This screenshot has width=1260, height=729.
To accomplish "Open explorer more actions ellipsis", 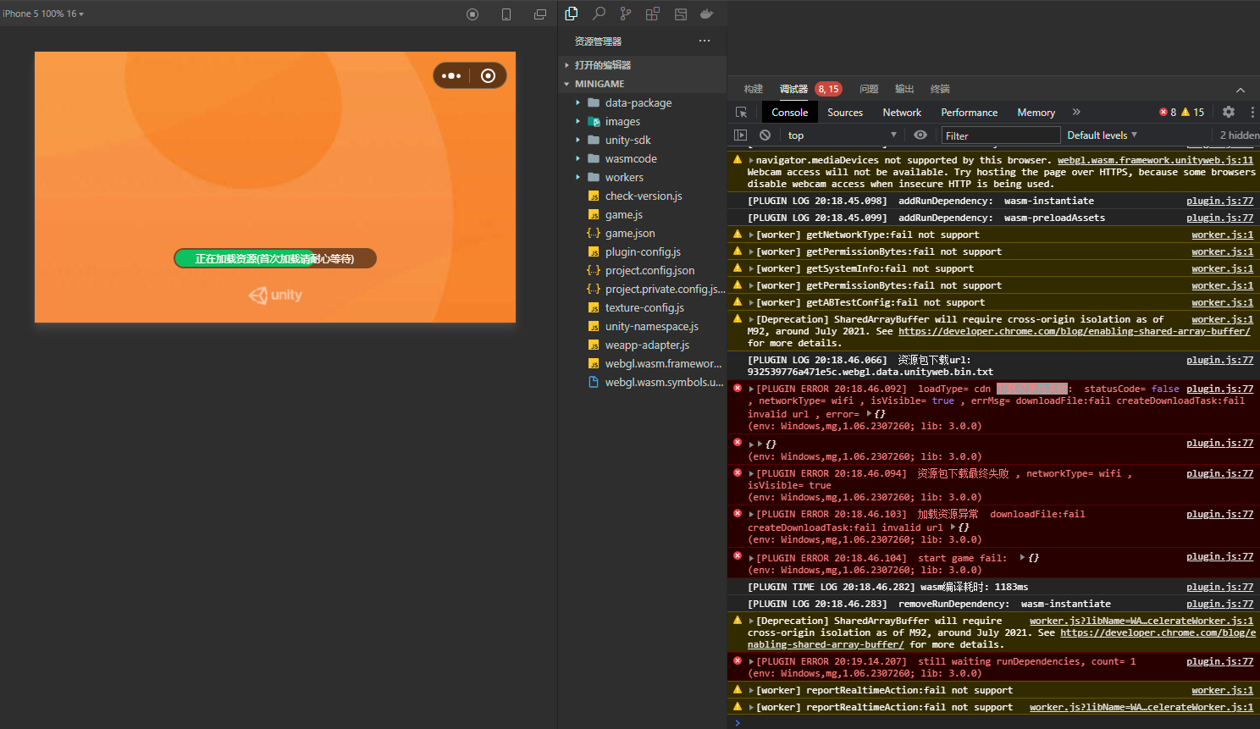I will pos(705,41).
